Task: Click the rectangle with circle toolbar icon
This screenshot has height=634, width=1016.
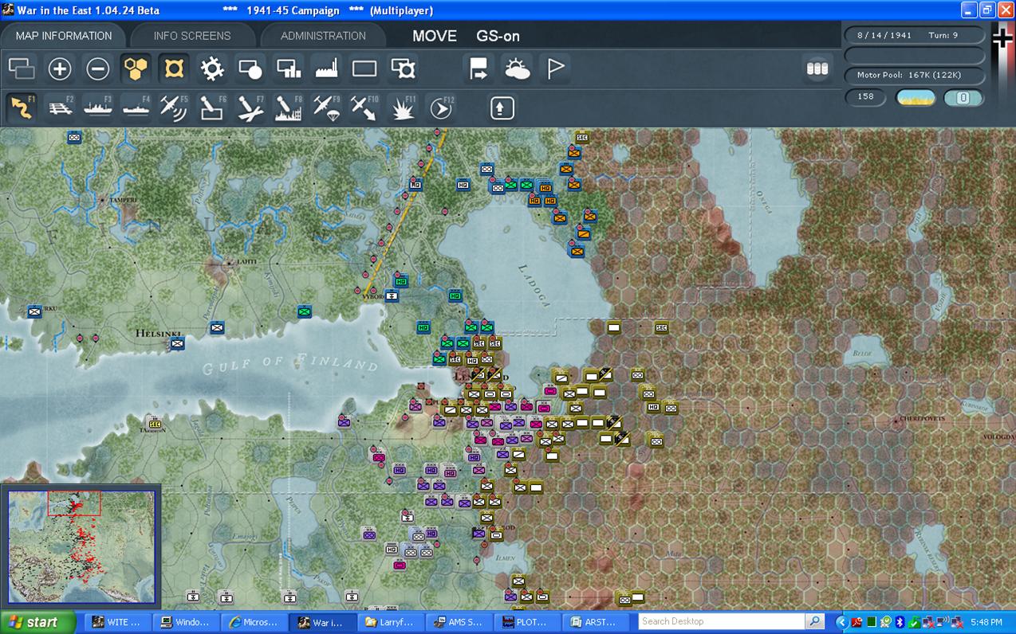Action: coord(250,69)
